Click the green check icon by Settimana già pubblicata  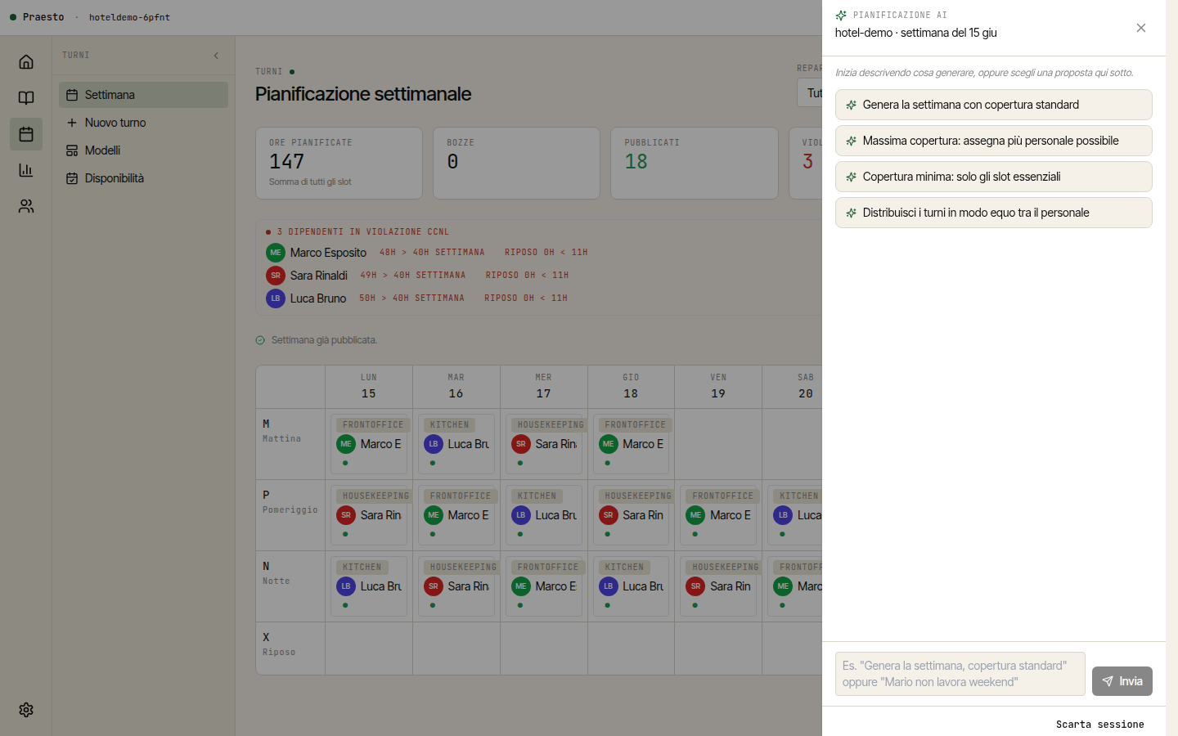260,340
